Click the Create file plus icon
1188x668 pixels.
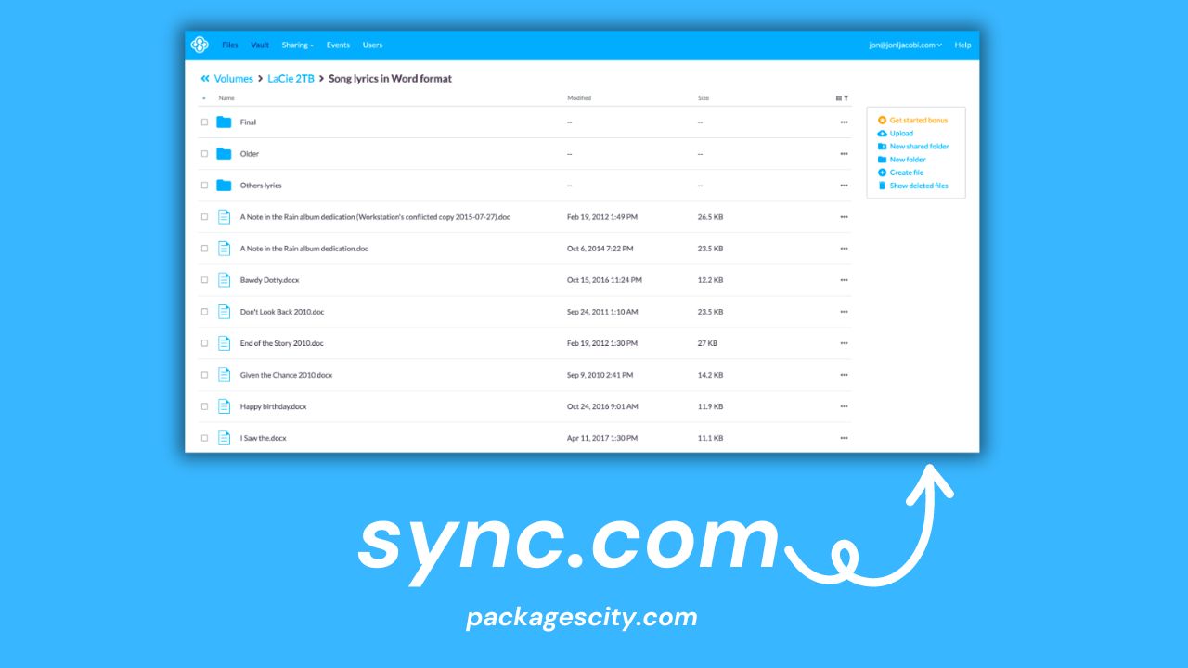[x=882, y=173]
